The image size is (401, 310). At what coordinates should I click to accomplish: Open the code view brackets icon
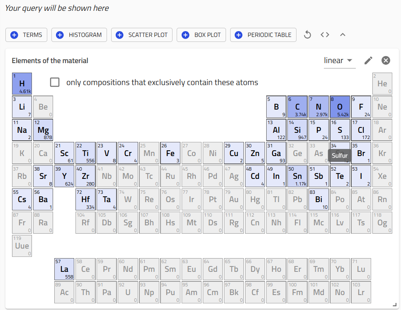click(325, 34)
